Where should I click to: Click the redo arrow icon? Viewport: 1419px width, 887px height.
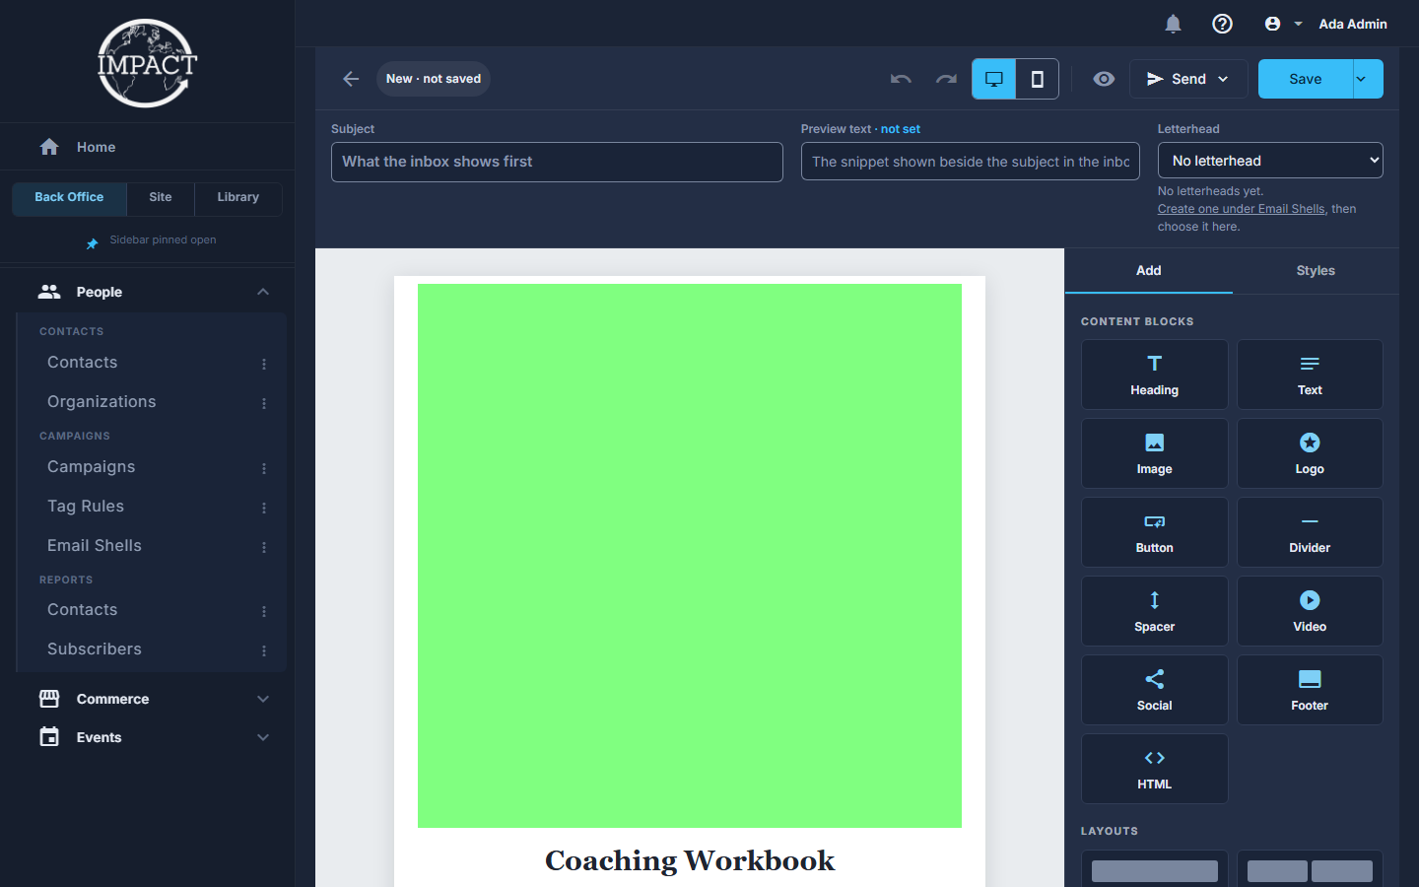[x=946, y=79]
